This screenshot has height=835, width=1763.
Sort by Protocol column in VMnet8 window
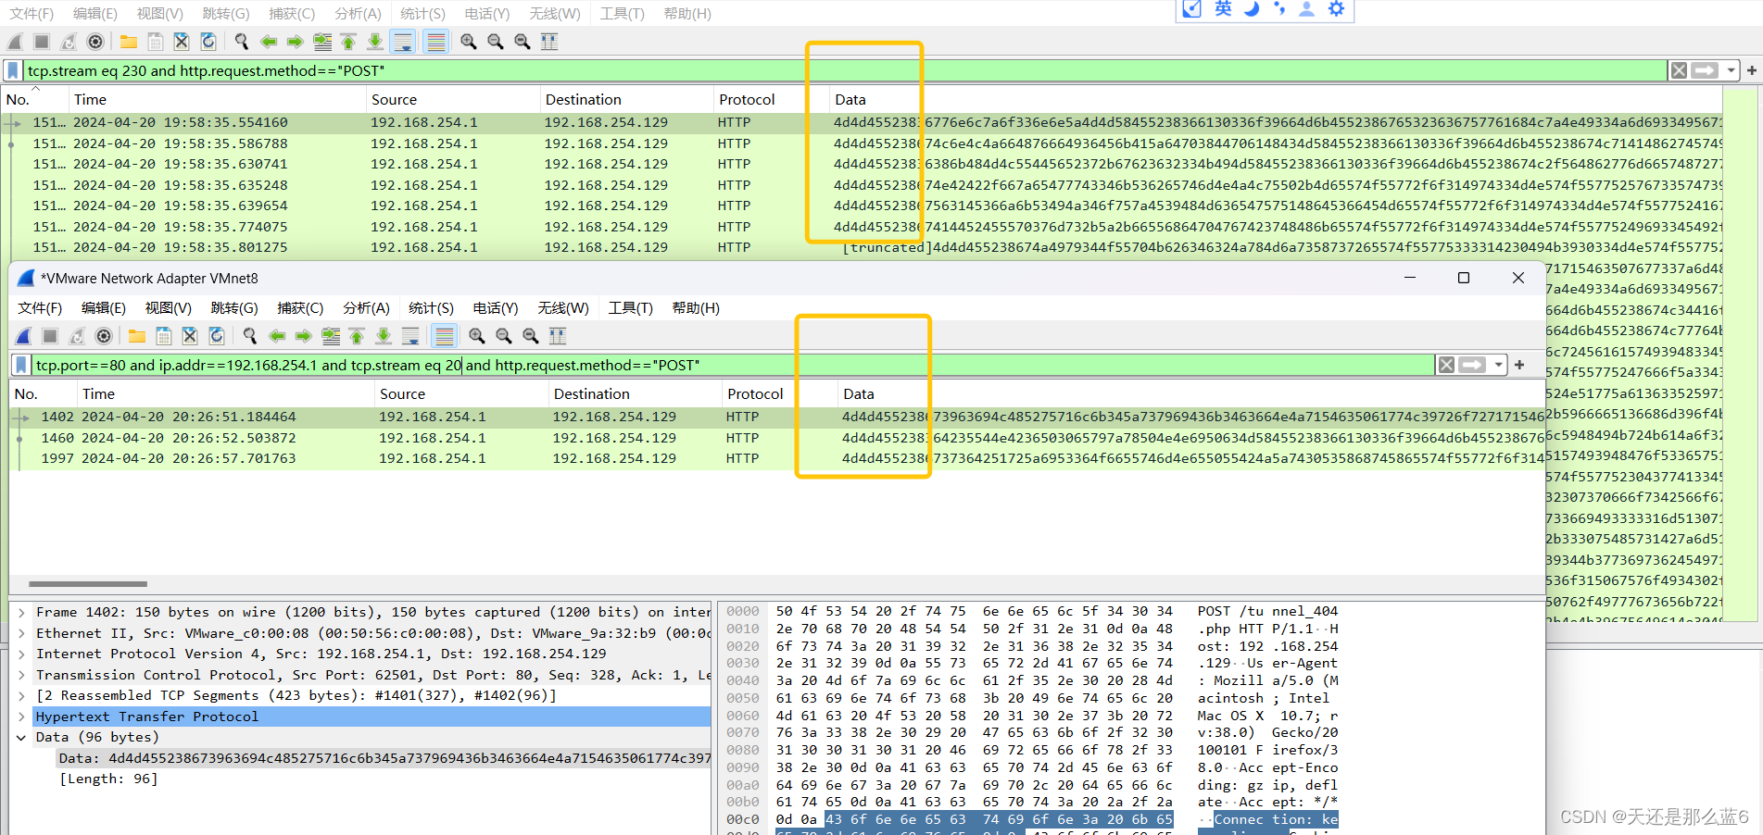755,393
